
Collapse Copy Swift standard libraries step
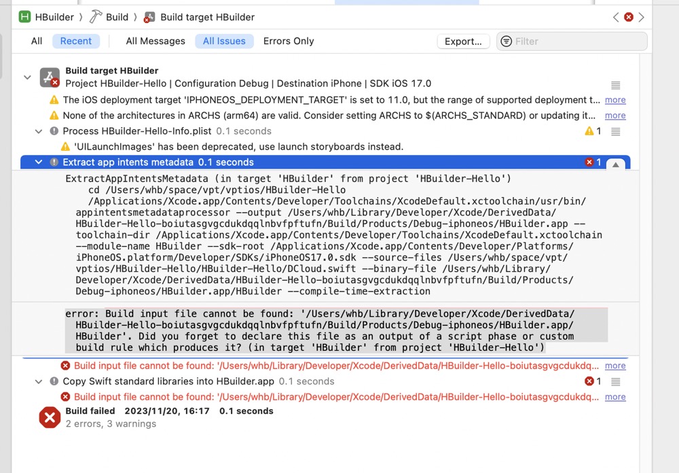click(39, 381)
